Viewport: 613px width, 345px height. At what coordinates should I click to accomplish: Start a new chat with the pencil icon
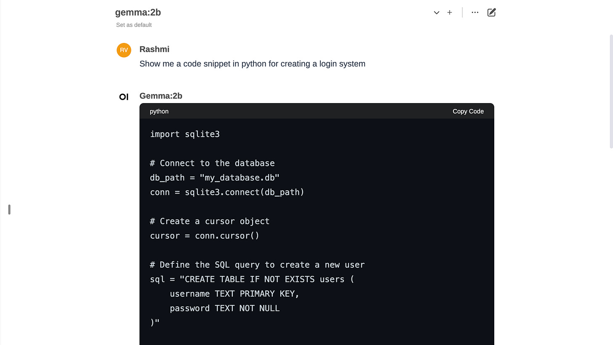(491, 12)
